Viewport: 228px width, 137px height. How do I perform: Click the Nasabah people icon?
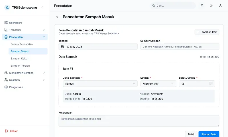click(6, 80)
